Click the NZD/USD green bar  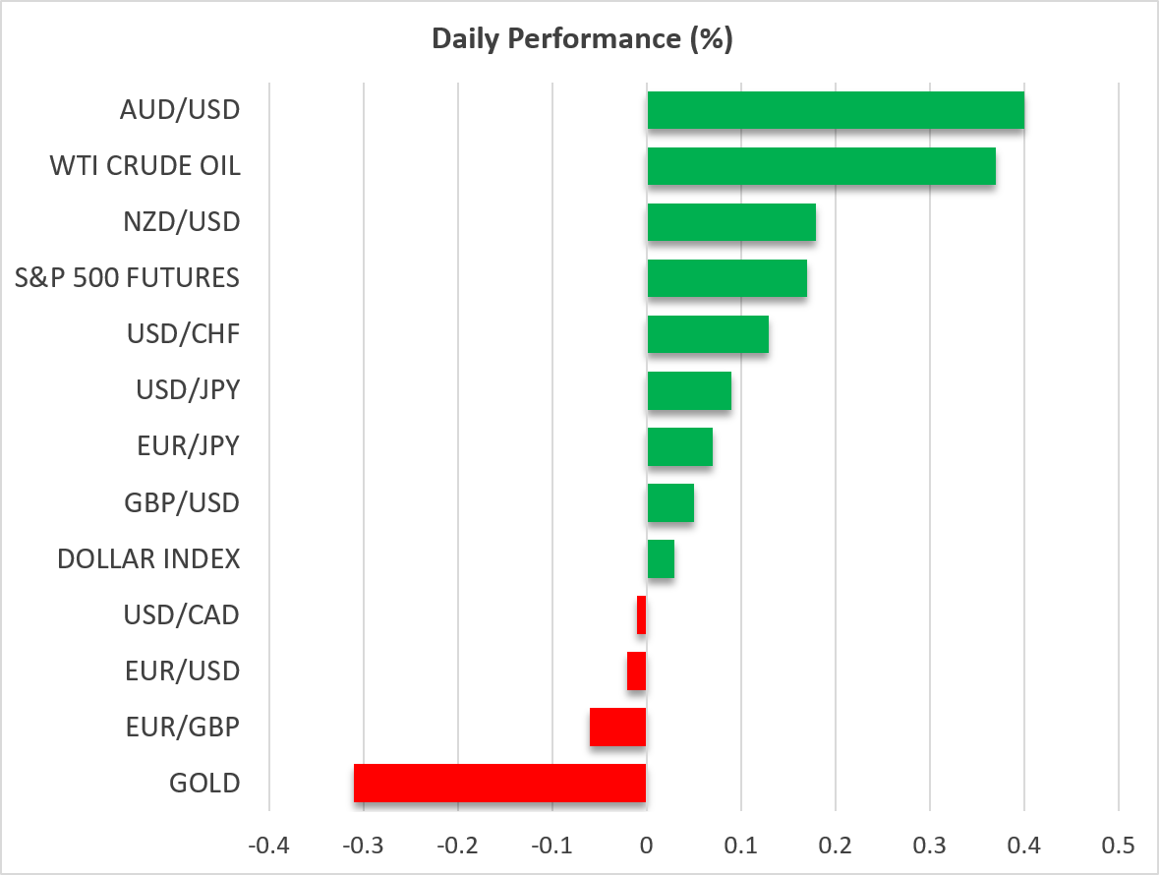tap(731, 222)
